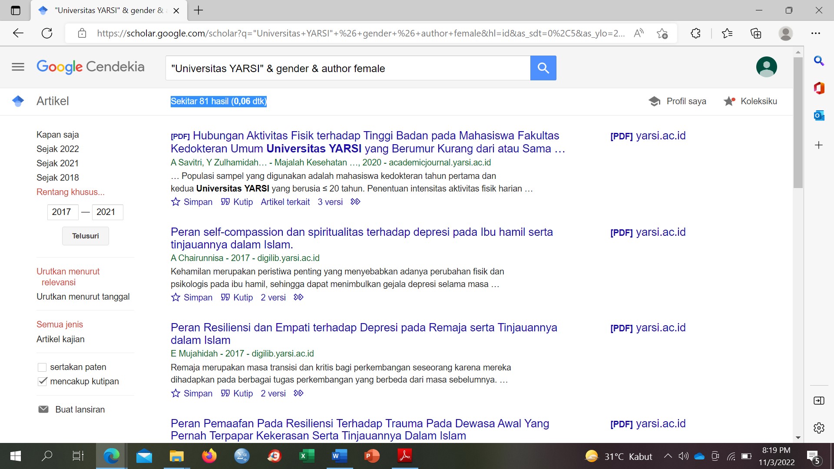This screenshot has height=469, width=834.
Task: Click the blue search magnifier button
Action: pos(543,68)
